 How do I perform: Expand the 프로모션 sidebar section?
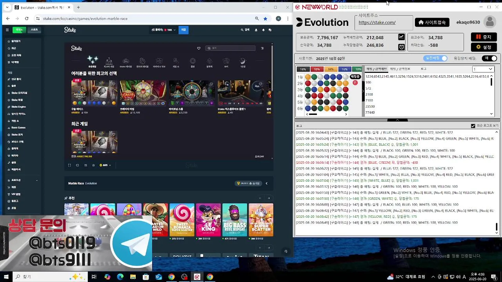[x=24, y=180]
